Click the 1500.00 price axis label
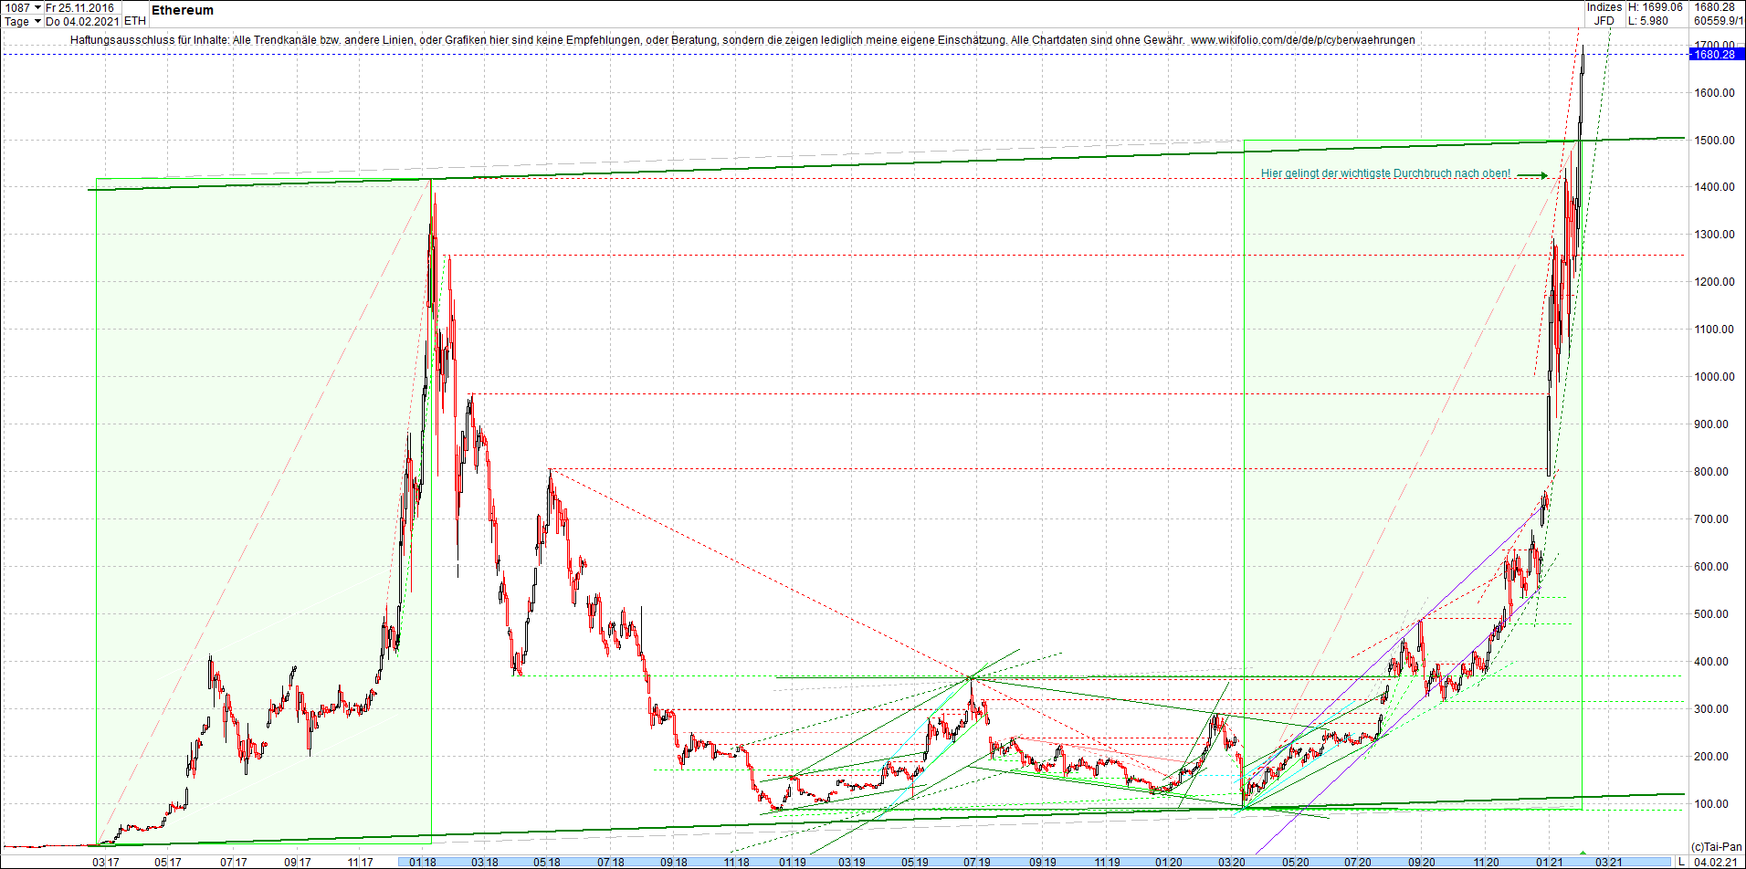1746x869 pixels. [1715, 140]
